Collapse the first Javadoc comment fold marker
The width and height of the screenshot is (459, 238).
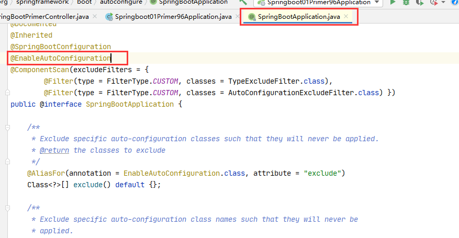8,127
